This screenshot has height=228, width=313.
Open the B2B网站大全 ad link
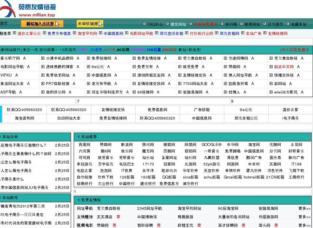[69, 118]
